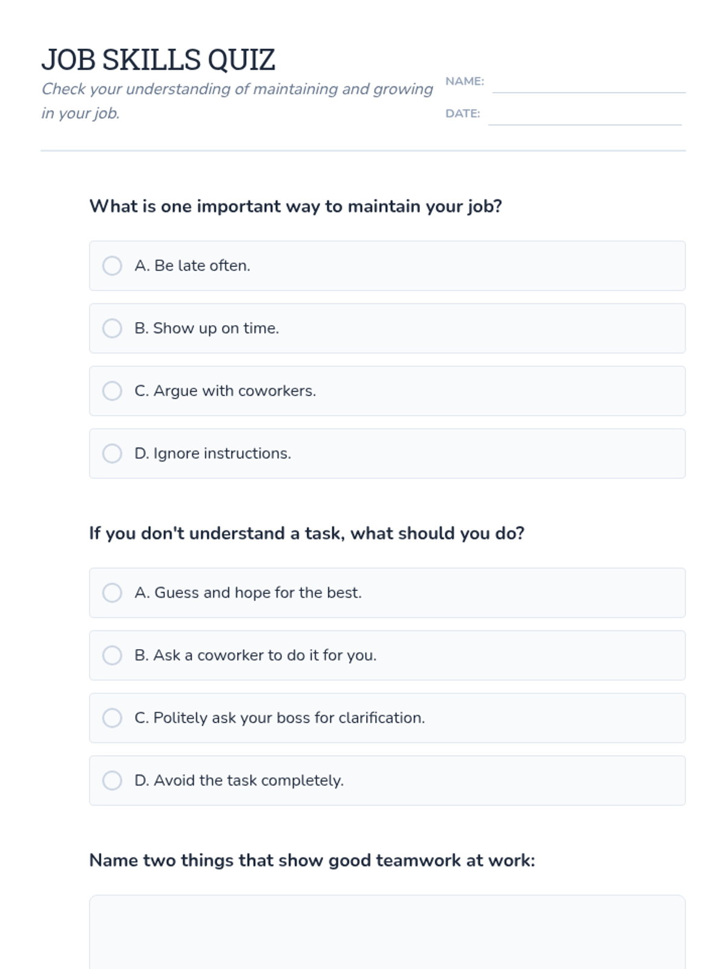This screenshot has height=969, width=726.
Task: Click the 'B. Ask a coworker' answer text
Action: pyautogui.click(x=255, y=655)
